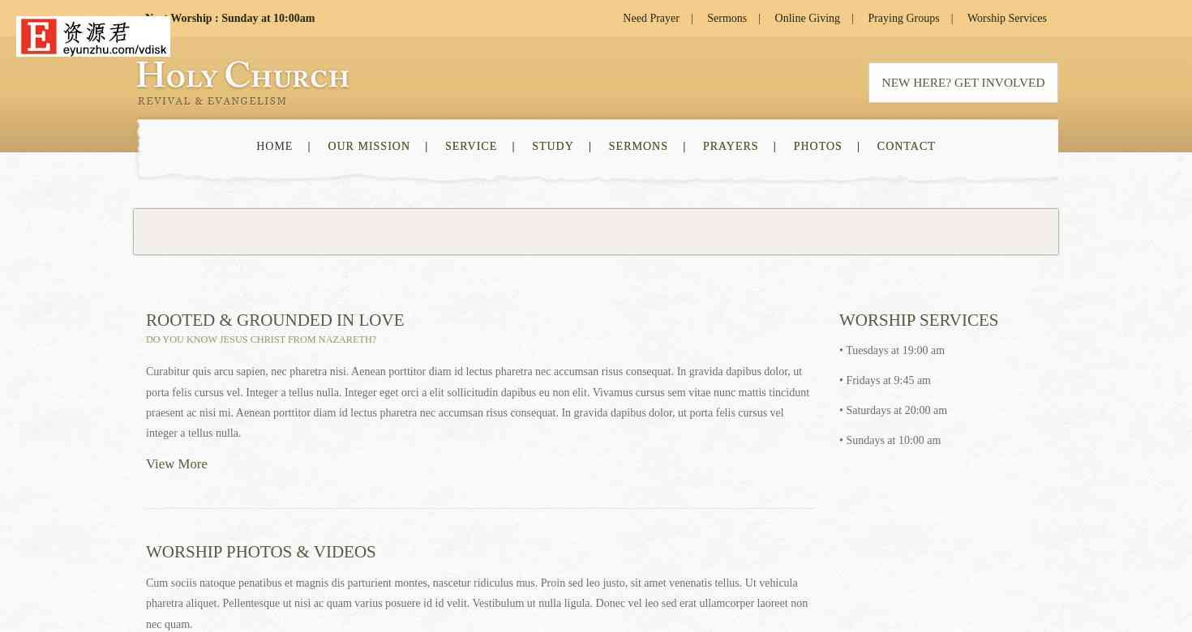
Task: Open the SERVICE menu item
Action: 471,147
